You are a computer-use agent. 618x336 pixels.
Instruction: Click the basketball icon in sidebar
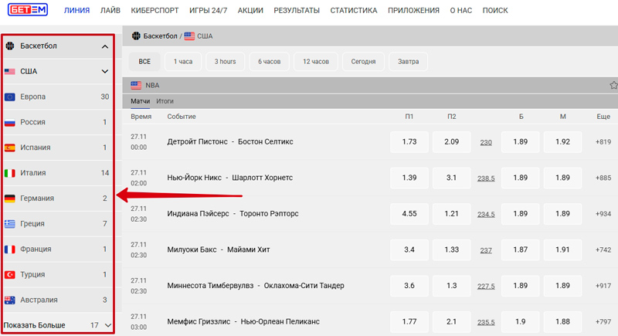pyautogui.click(x=10, y=46)
